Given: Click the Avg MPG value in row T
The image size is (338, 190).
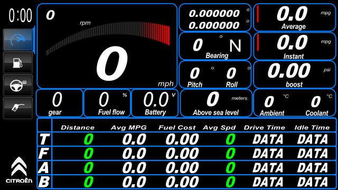Looking at the screenshot, I should (x=134, y=139).
